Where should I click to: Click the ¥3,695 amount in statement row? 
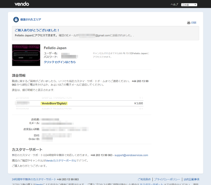pyautogui.click(x=139, y=103)
